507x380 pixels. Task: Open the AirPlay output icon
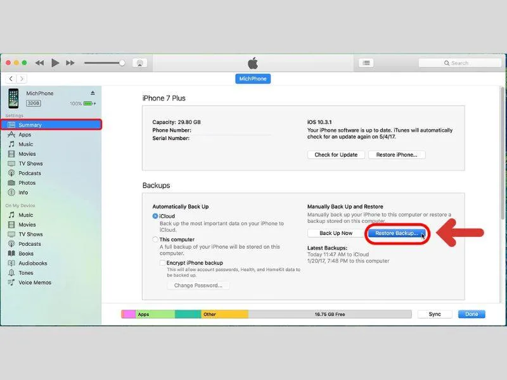(x=139, y=63)
